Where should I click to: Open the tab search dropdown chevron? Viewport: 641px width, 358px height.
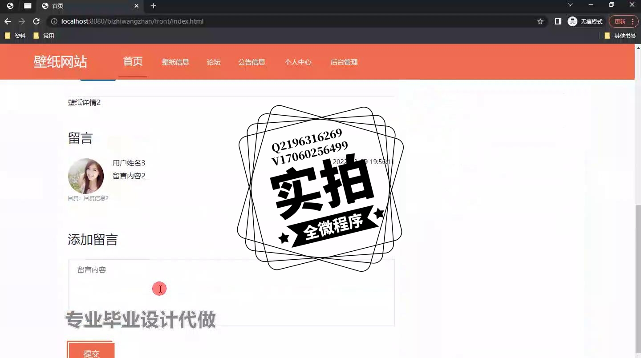pos(570,4)
